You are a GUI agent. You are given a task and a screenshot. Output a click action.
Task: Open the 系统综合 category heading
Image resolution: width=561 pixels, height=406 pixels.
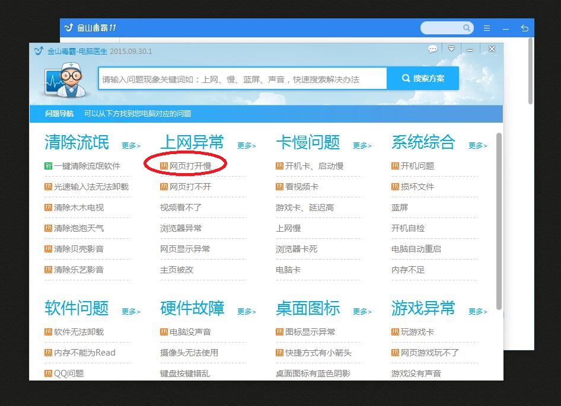point(423,142)
